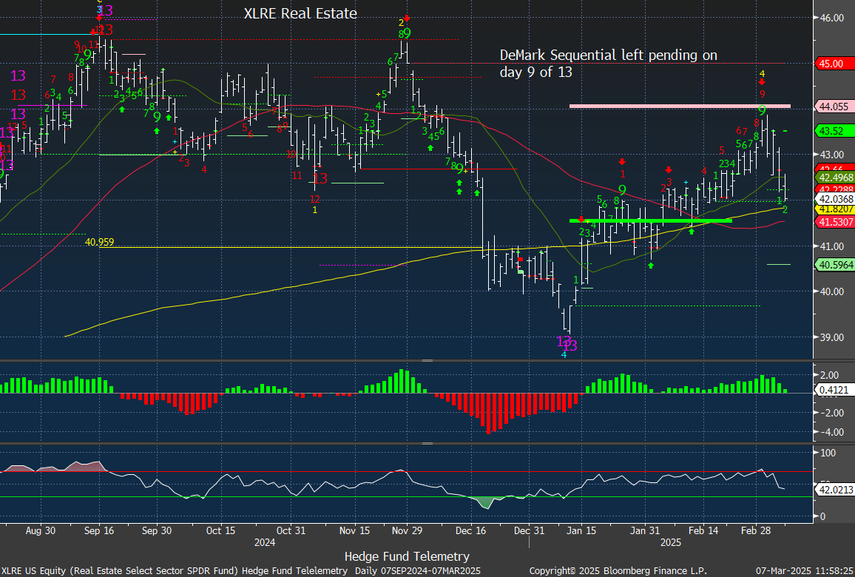Click the Oct 15 date label
The image size is (855, 577).
click(x=221, y=530)
